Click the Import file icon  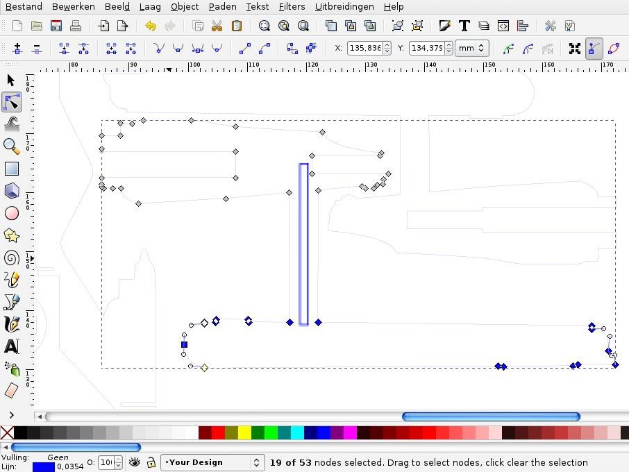coord(103,26)
